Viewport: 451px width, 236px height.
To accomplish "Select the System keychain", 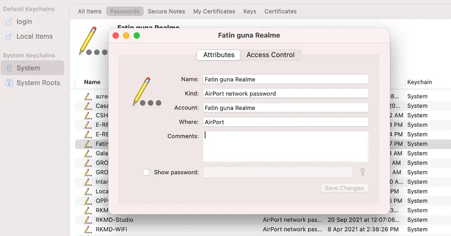I will click(x=32, y=68).
